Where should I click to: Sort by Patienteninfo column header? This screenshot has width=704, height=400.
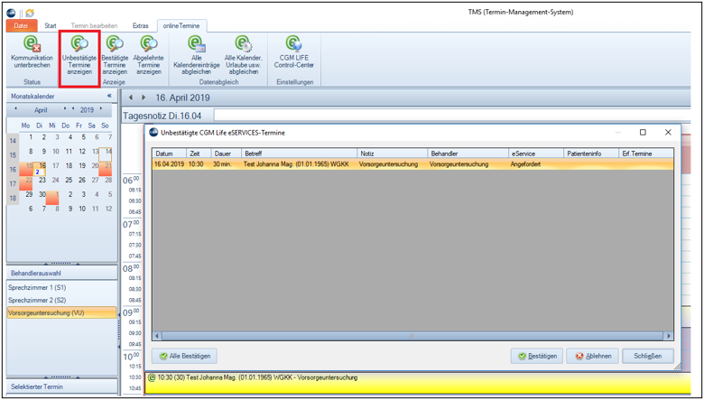(591, 153)
